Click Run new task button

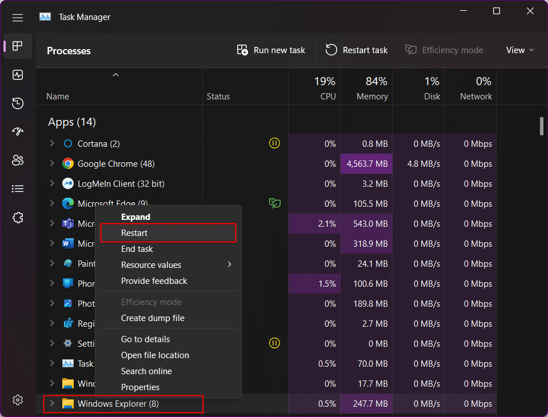click(271, 50)
